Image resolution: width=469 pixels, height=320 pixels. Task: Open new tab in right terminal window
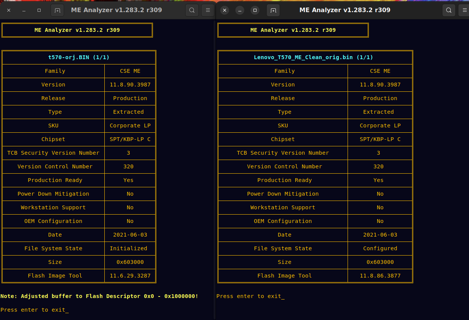[x=273, y=10]
